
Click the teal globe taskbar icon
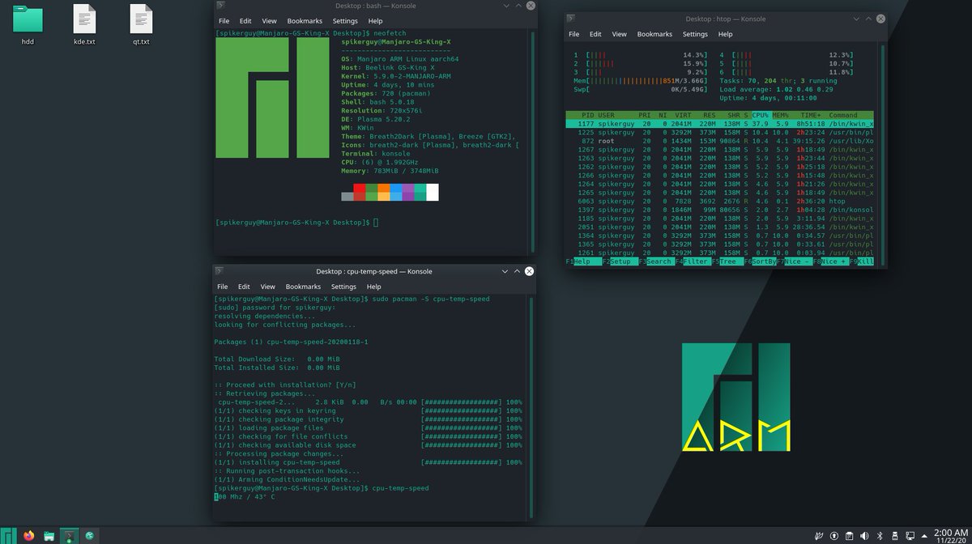click(89, 536)
